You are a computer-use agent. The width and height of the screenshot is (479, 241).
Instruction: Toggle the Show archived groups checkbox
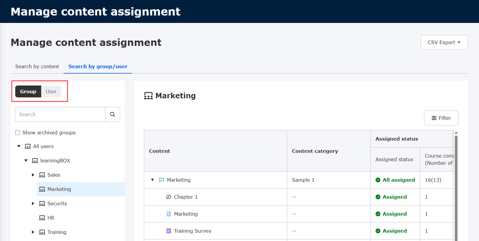18,133
